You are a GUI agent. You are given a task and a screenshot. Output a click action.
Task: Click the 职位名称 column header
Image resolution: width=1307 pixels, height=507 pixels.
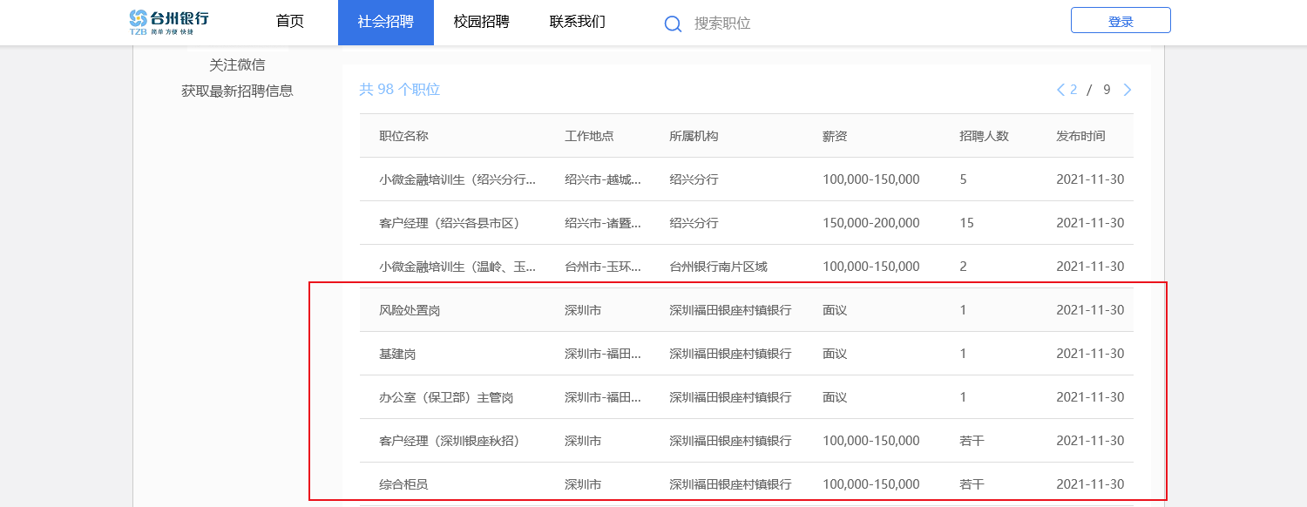[403, 136]
